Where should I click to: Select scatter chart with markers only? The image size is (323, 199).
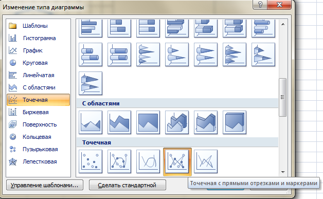pos(91,161)
